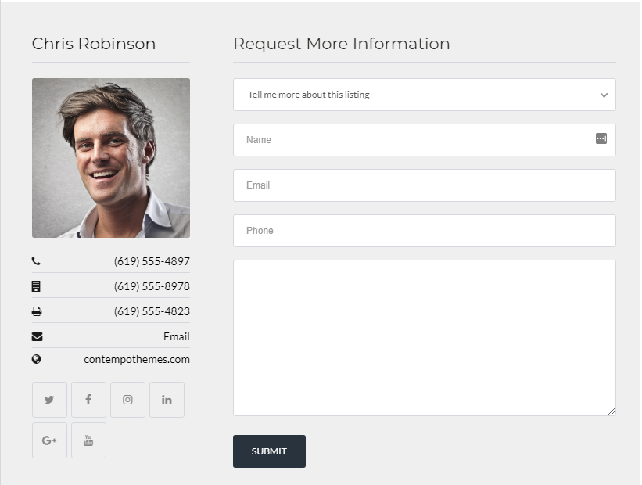
Task: Open the Email link for Chris Robinson
Action: pyautogui.click(x=176, y=336)
